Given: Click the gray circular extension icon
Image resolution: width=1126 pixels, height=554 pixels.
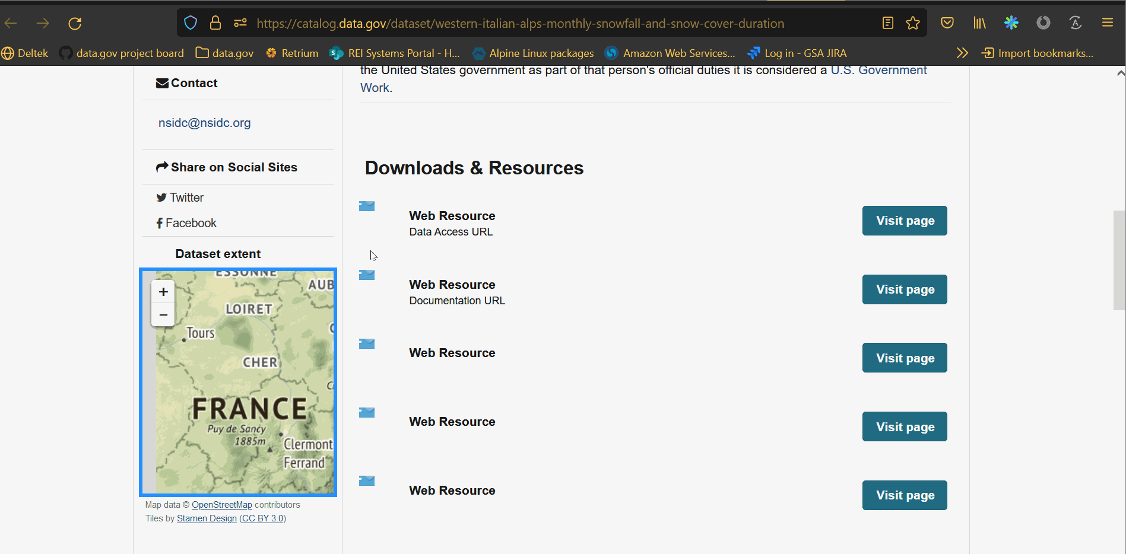Looking at the screenshot, I should coord(1043,23).
